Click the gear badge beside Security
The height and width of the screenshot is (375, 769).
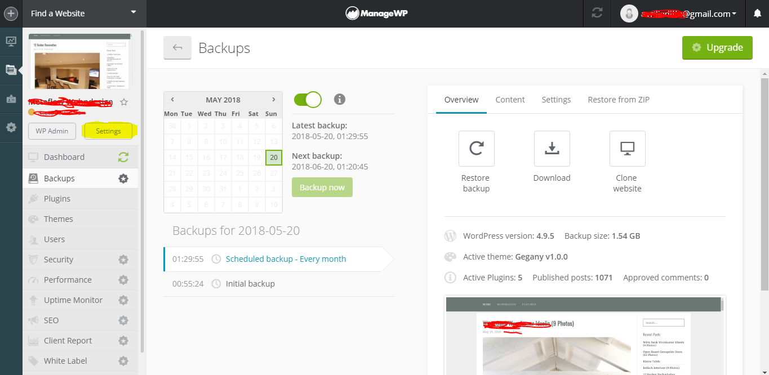tap(123, 260)
